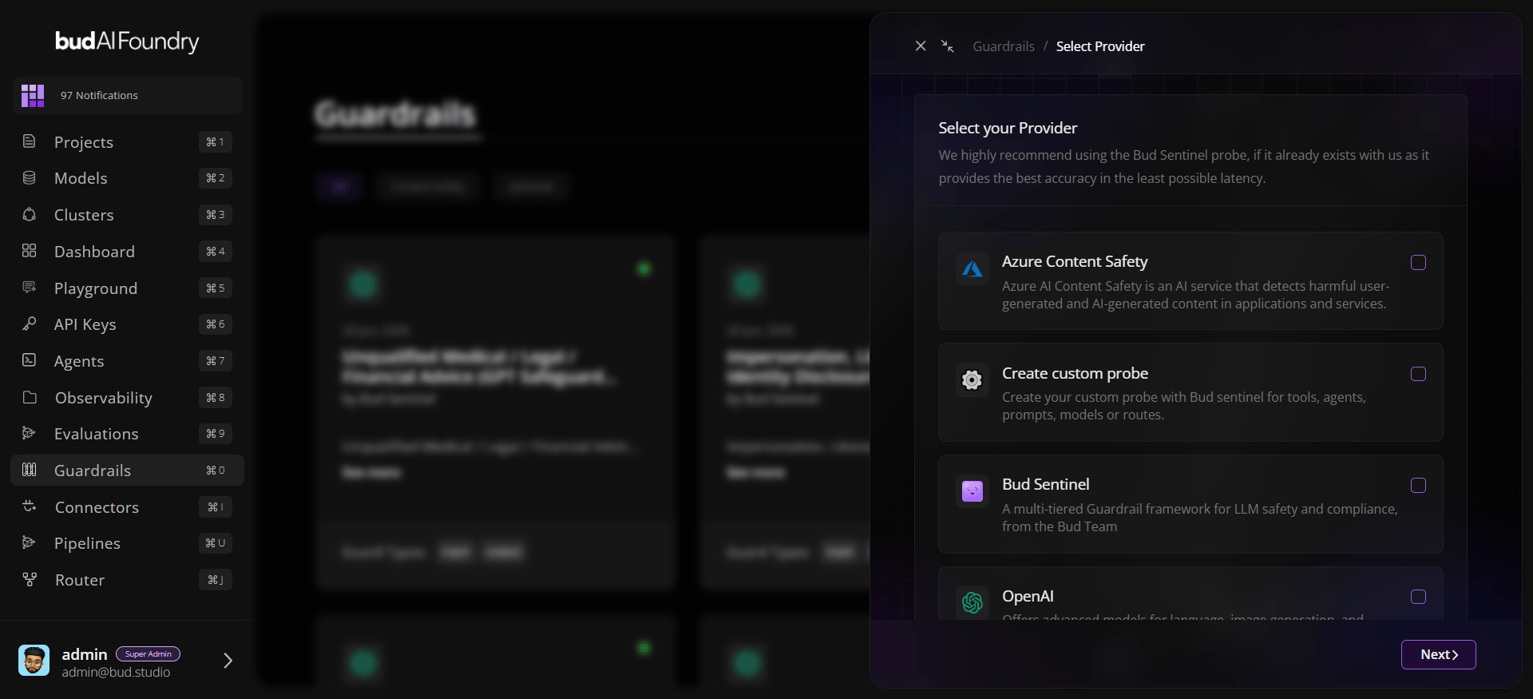Click the Router branch icon
Screen dimensions: 1533x699
(x=30, y=579)
